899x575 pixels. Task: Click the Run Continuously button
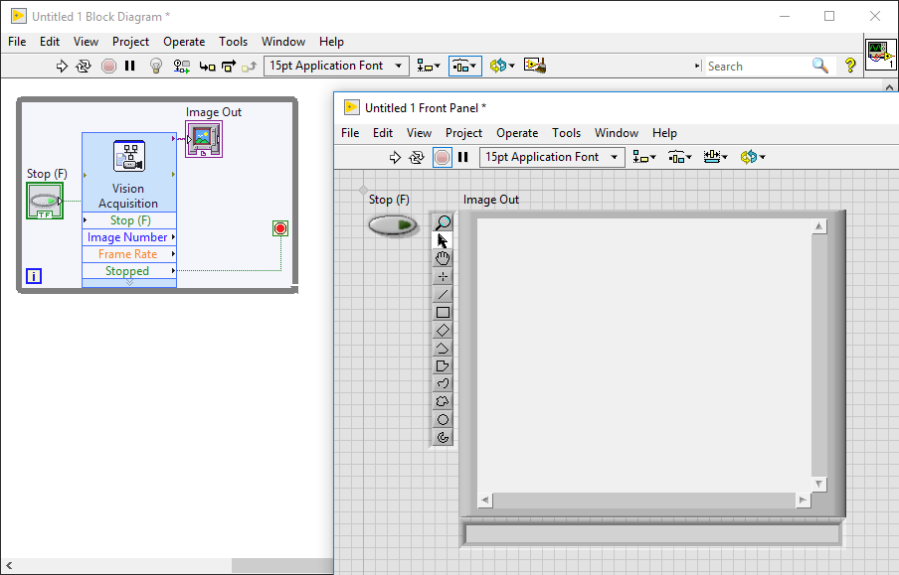[x=86, y=66]
